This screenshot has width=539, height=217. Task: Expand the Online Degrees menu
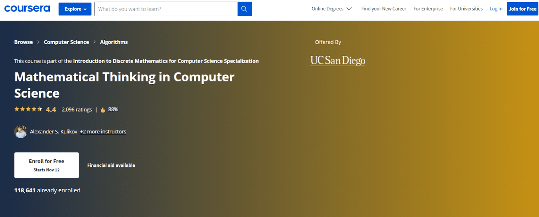(331, 8)
